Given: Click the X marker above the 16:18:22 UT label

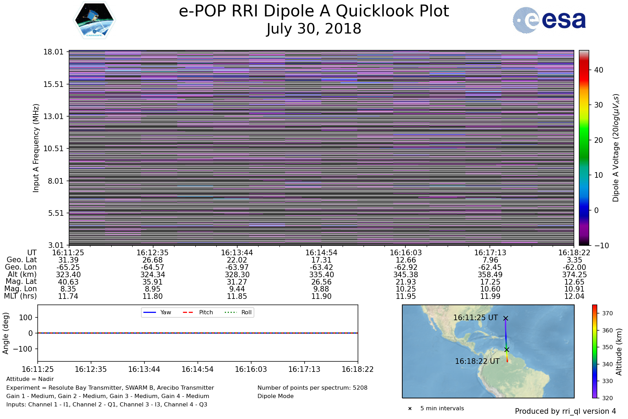Looking at the screenshot, I should click(x=507, y=350).
